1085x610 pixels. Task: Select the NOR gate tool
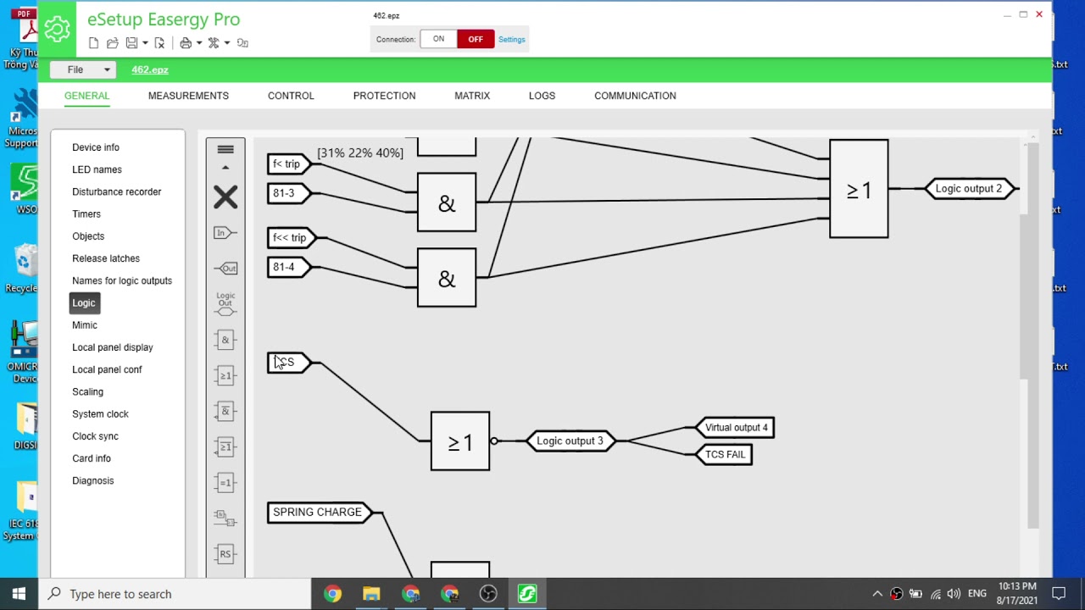[x=225, y=446]
